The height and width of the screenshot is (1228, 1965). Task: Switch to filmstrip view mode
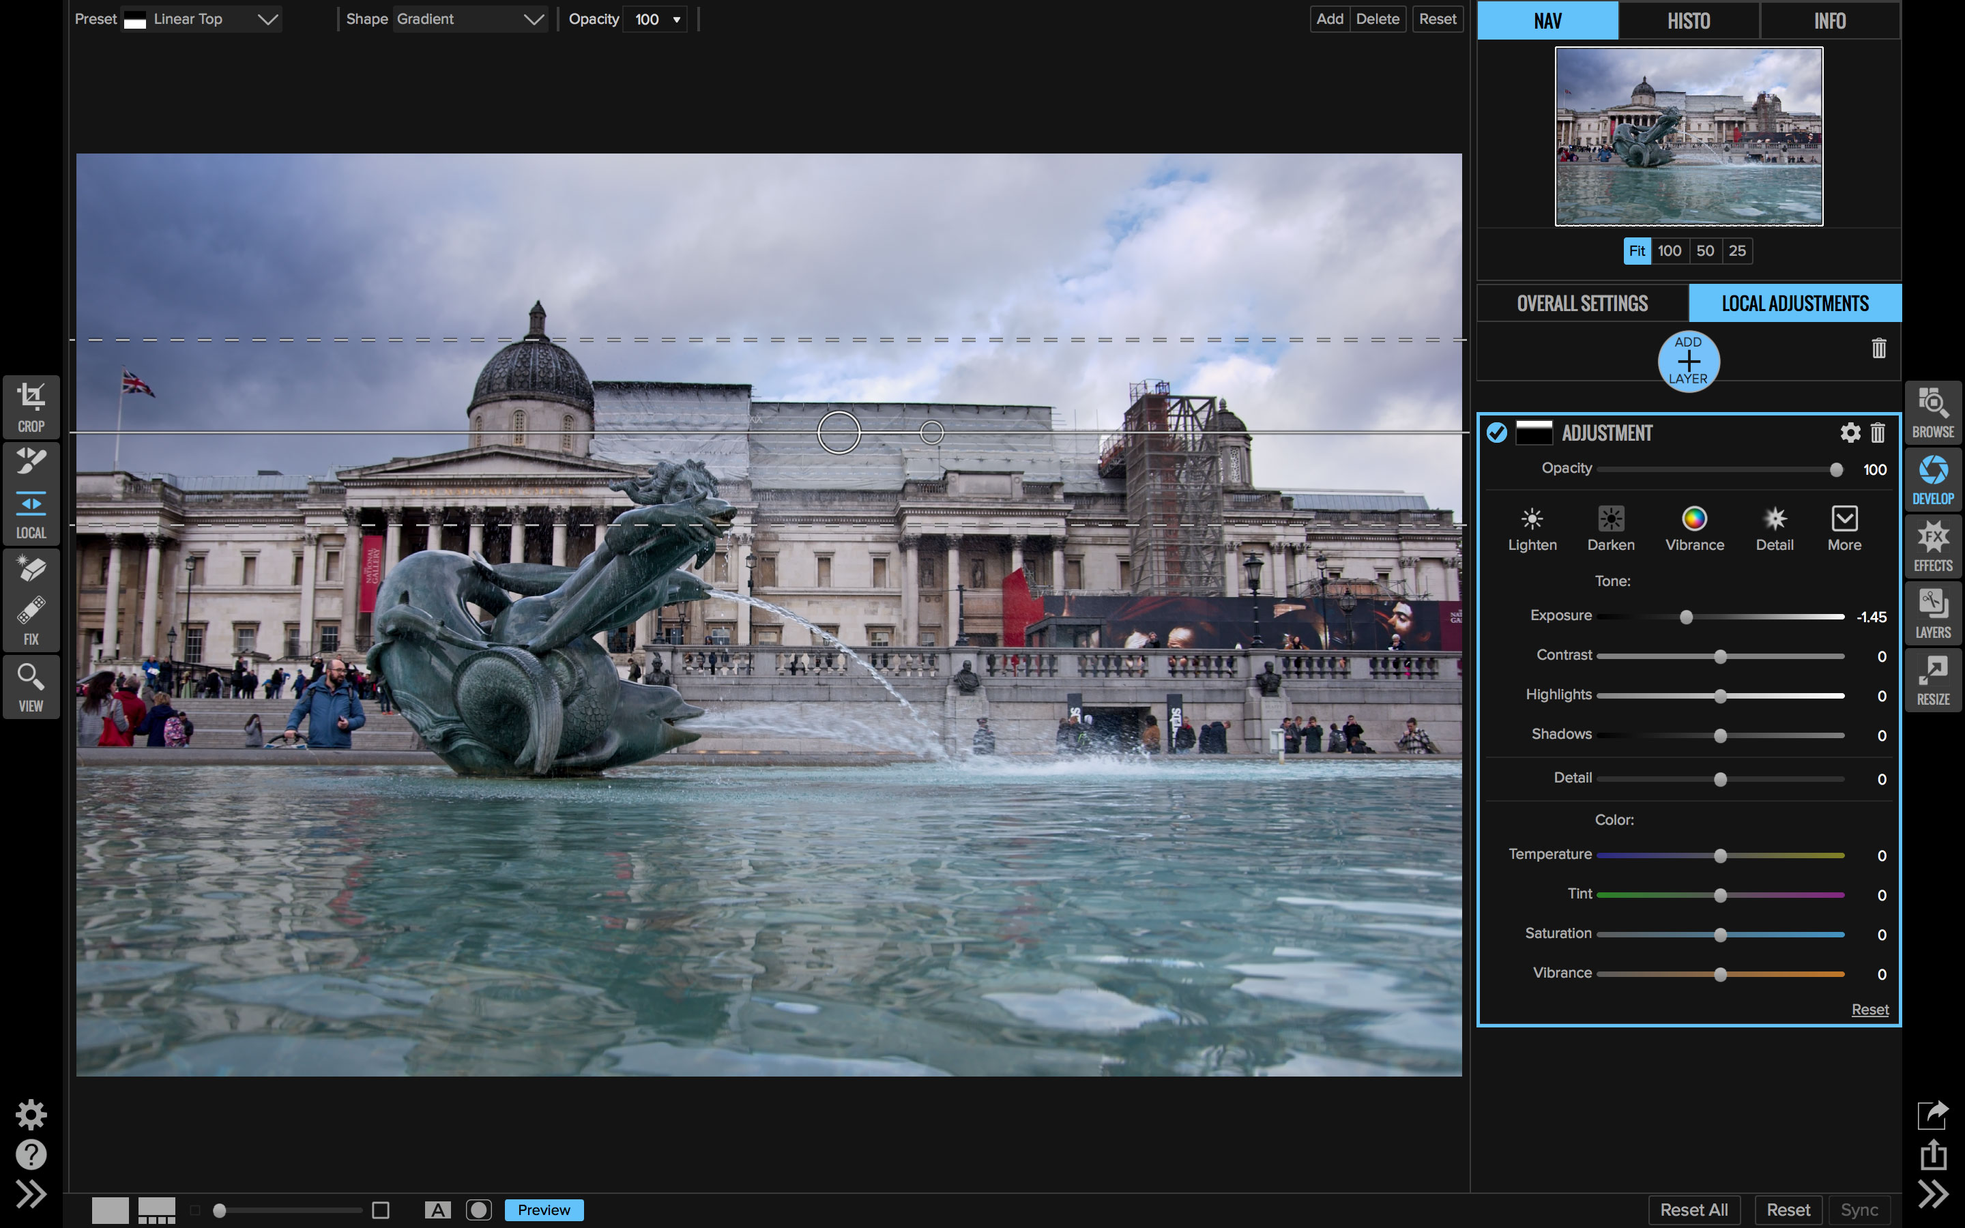[157, 1210]
